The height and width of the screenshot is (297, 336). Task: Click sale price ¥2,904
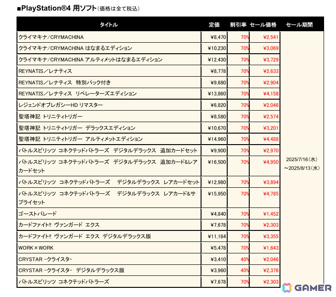271,83
